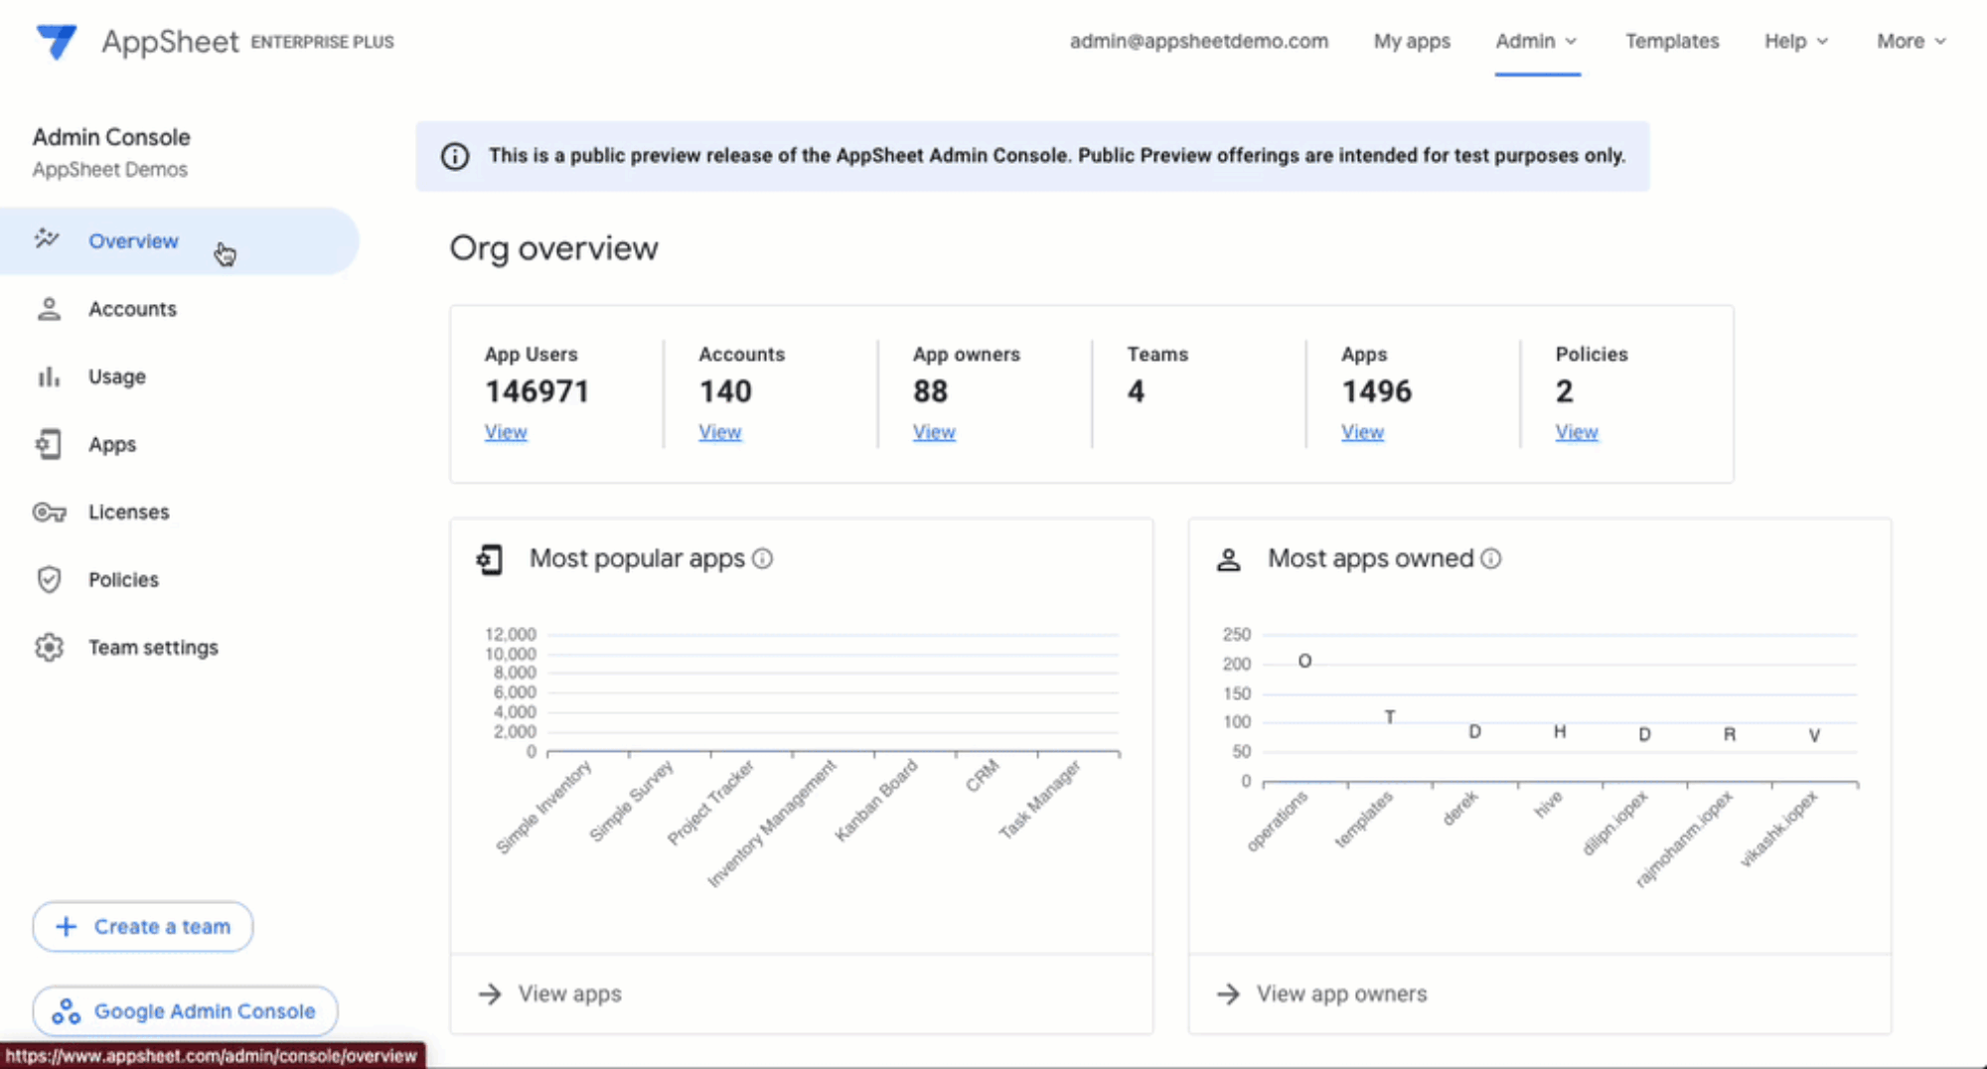This screenshot has width=1987, height=1069.
Task: Go to Licenses section
Action: tap(129, 512)
